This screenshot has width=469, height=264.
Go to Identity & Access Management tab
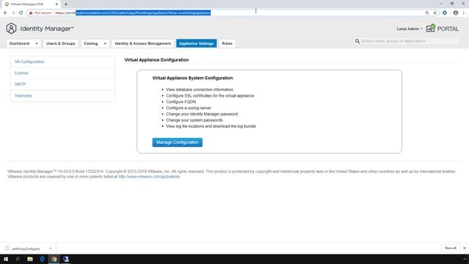coord(143,43)
